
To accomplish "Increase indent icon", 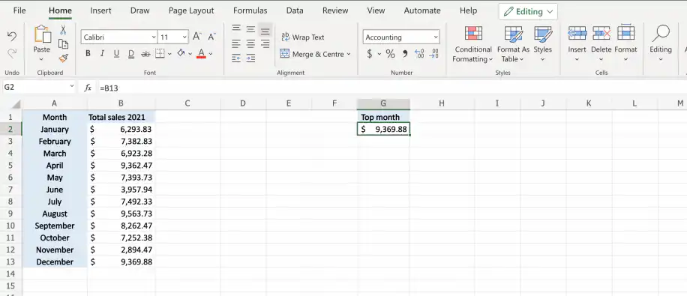I will [250, 58].
